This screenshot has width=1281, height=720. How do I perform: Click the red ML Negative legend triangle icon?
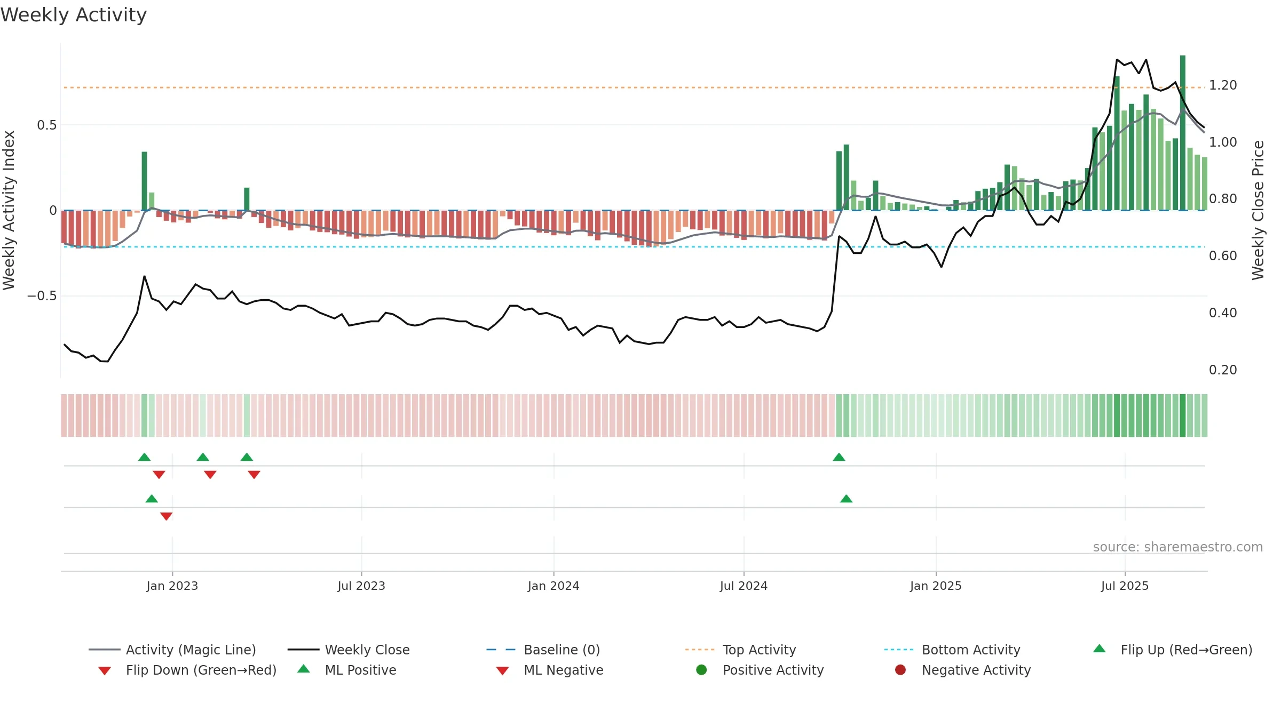point(502,671)
